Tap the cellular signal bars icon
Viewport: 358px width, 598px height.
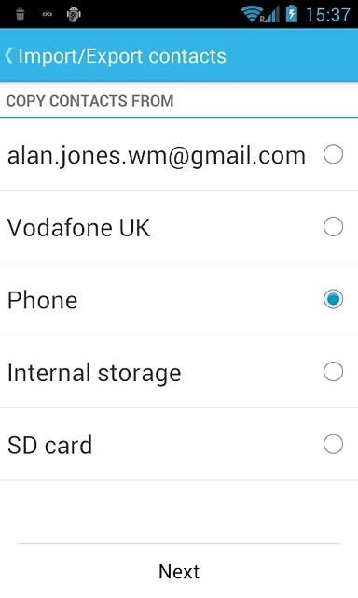click(x=271, y=15)
